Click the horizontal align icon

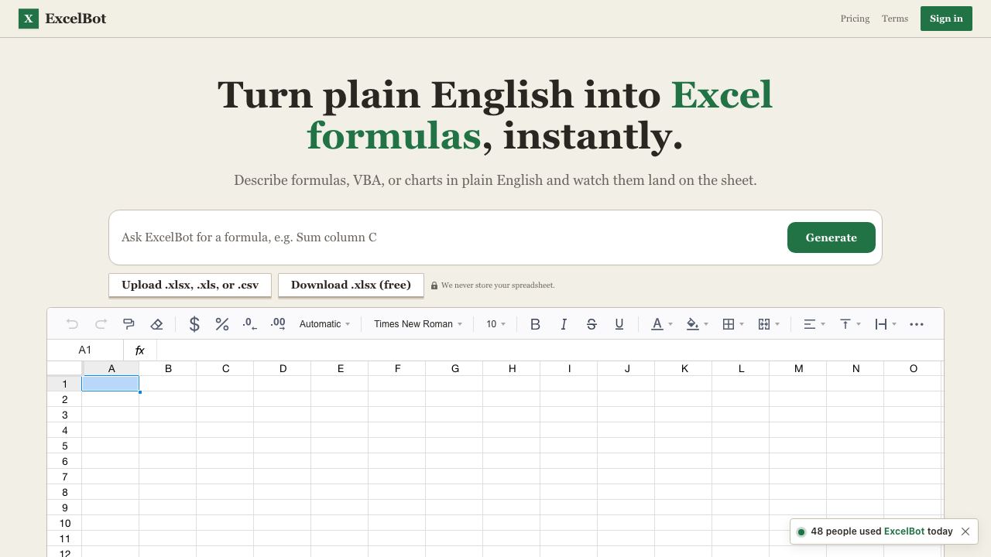pyautogui.click(x=810, y=324)
